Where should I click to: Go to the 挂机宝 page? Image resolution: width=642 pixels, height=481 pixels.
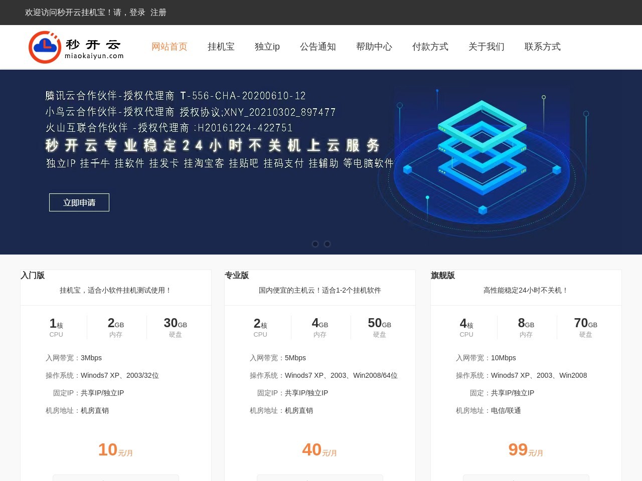(x=221, y=47)
